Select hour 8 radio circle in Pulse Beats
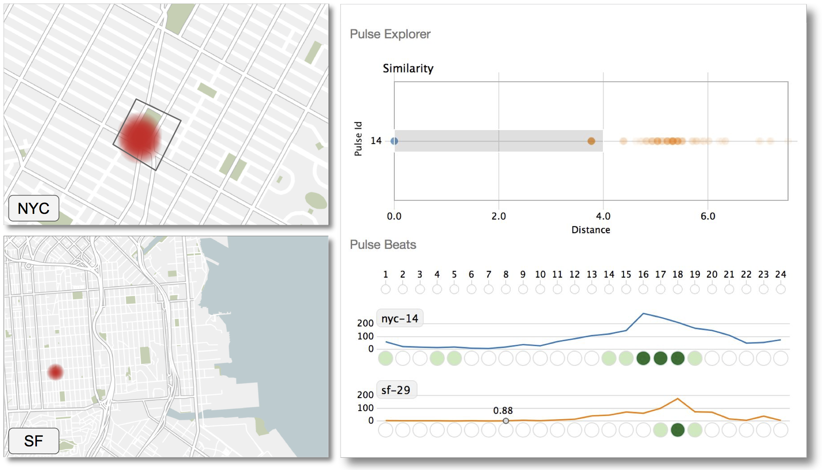This screenshot has width=822, height=470. (x=506, y=289)
